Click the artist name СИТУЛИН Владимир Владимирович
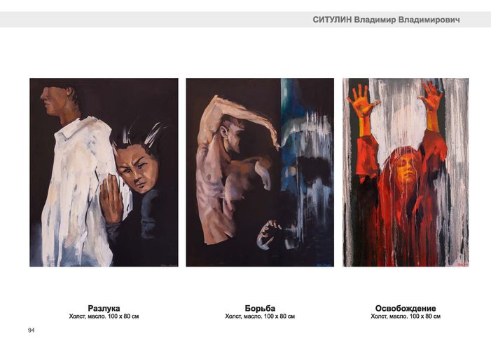 (x=387, y=20)
